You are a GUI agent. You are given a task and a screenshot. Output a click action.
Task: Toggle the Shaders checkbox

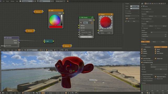142,51
